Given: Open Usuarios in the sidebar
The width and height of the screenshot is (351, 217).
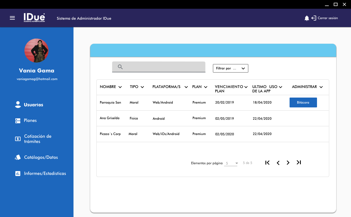Looking at the screenshot, I should click(33, 105).
